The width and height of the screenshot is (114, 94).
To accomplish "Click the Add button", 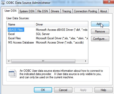I will [100, 24].
